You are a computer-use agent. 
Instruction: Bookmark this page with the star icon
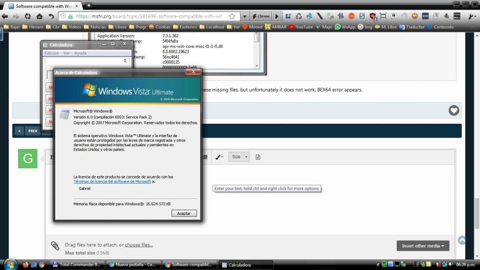[x=232, y=16]
